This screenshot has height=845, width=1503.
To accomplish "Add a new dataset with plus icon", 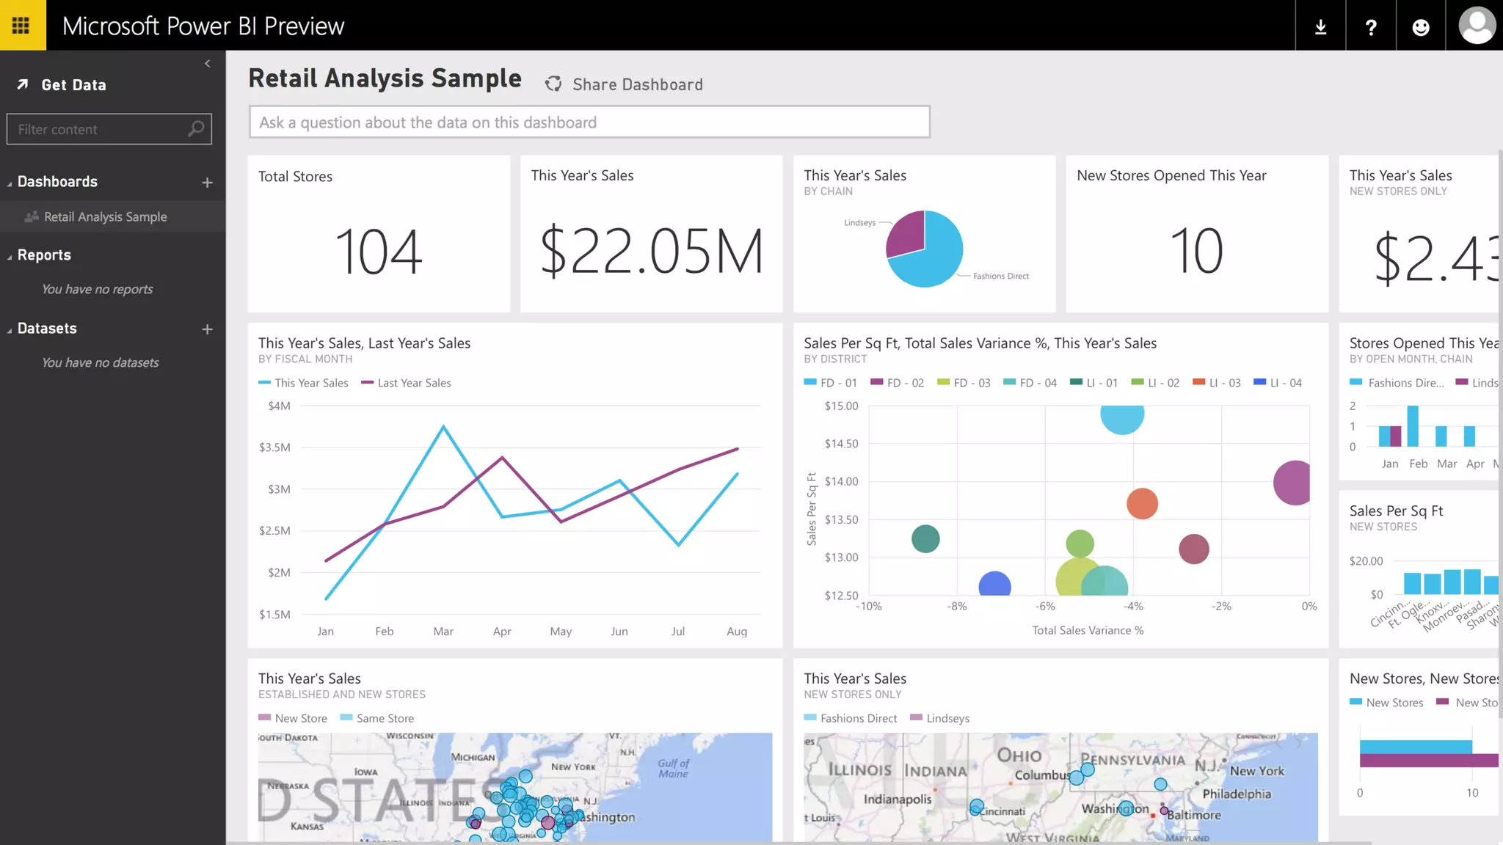I will (208, 329).
